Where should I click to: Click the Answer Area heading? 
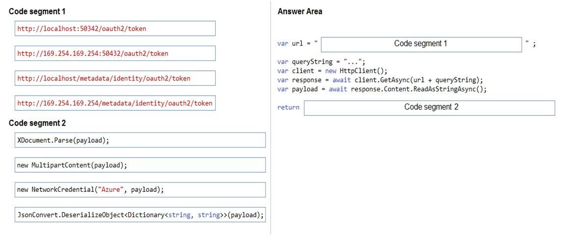pyautogui.click(x=300, y=11)
